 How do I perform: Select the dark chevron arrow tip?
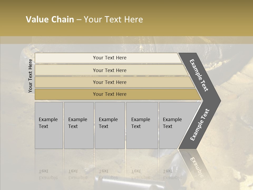pyautogui.click(x=216, y=101)
